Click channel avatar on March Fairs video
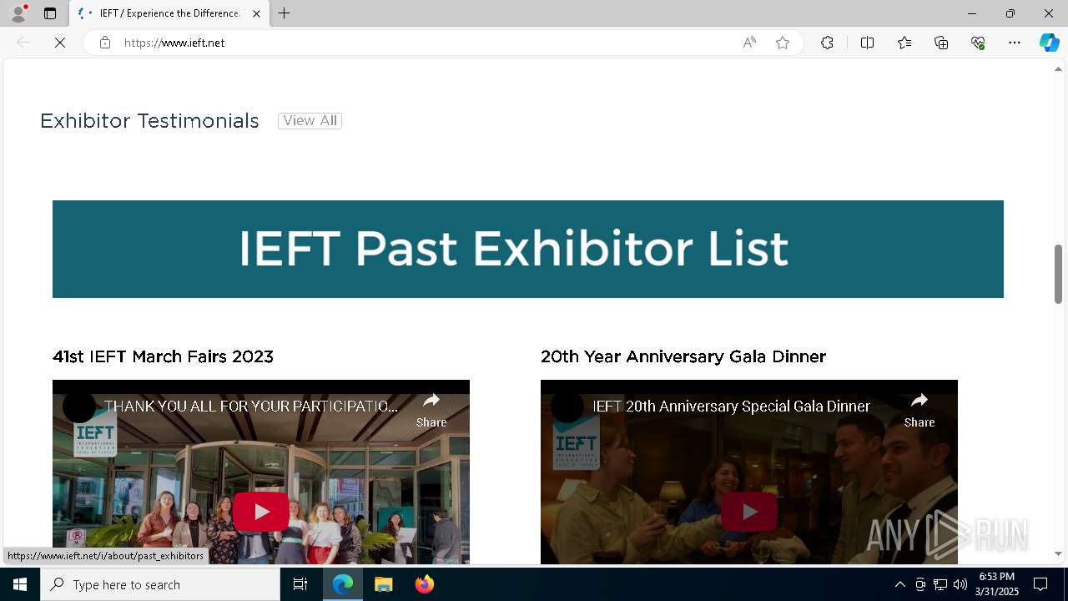This screenshot has width=1068, height=601. (x=79, y=407)
